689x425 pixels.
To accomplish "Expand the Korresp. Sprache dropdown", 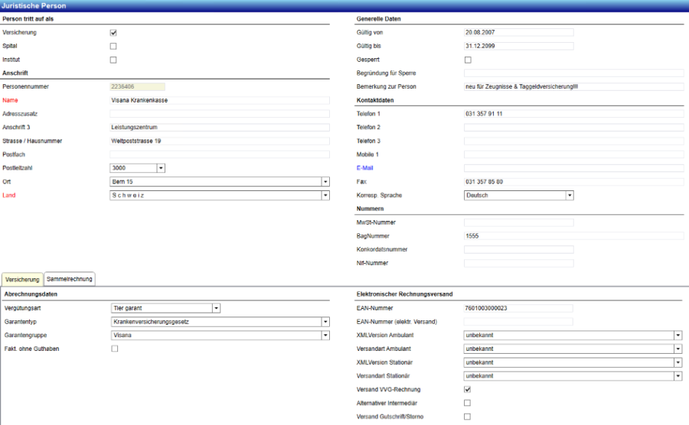I will [570, 196].
